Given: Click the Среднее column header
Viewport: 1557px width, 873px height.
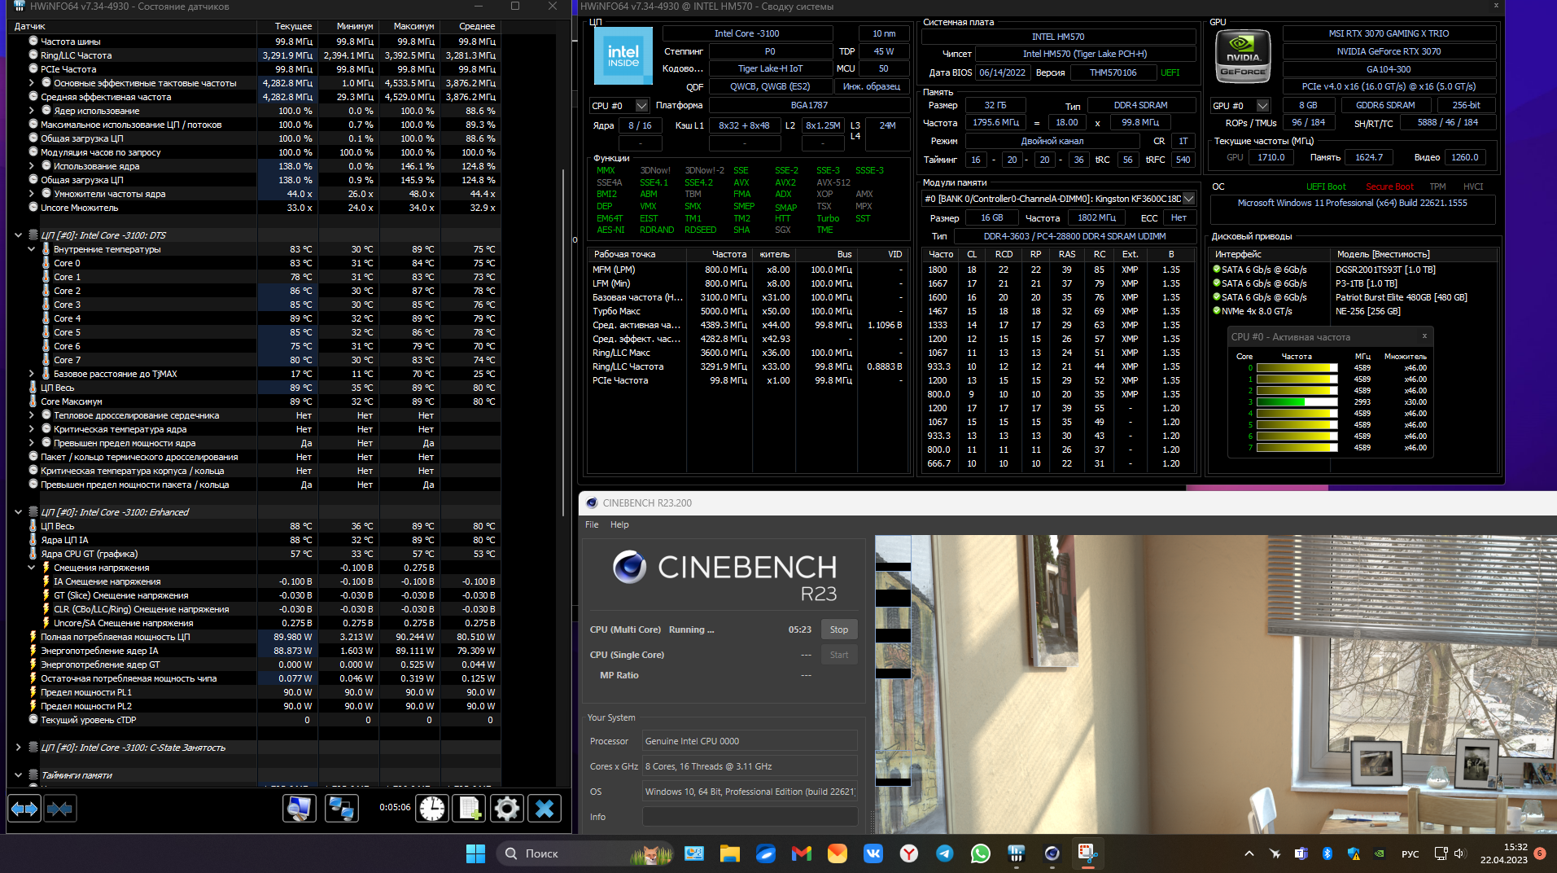Looking at the screenshot, I should coord(470,26).
